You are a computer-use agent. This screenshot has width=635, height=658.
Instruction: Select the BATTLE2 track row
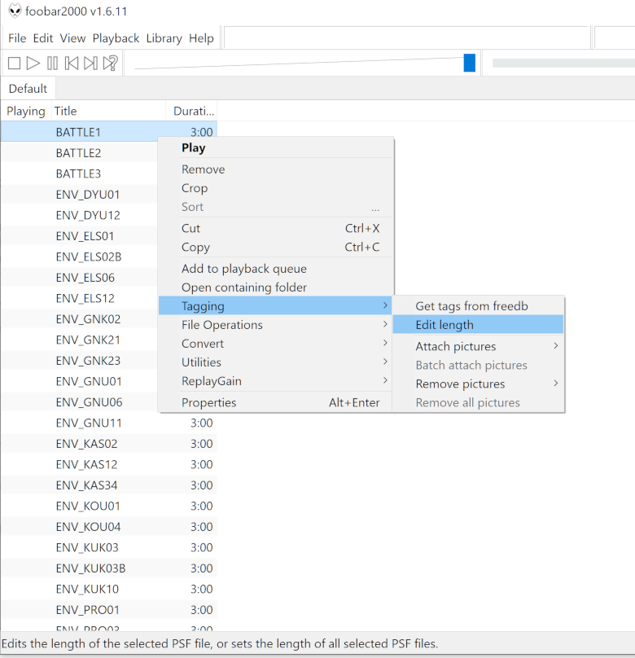pos(80,153)
